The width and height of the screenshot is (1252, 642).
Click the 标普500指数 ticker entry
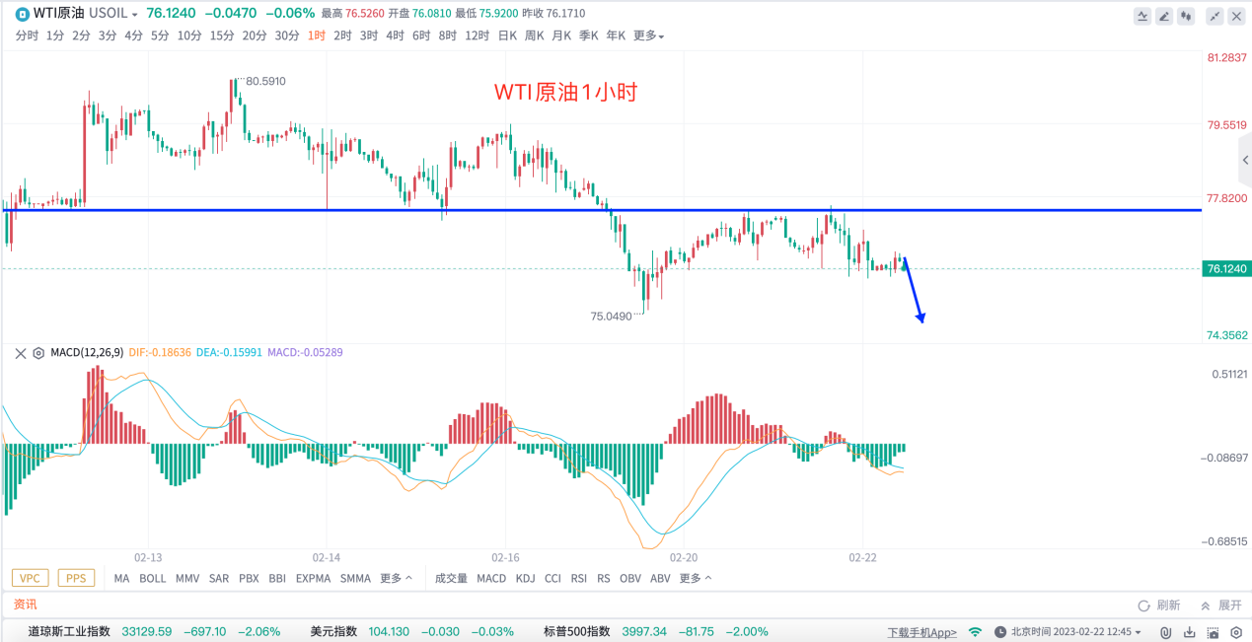click(657, 631)
